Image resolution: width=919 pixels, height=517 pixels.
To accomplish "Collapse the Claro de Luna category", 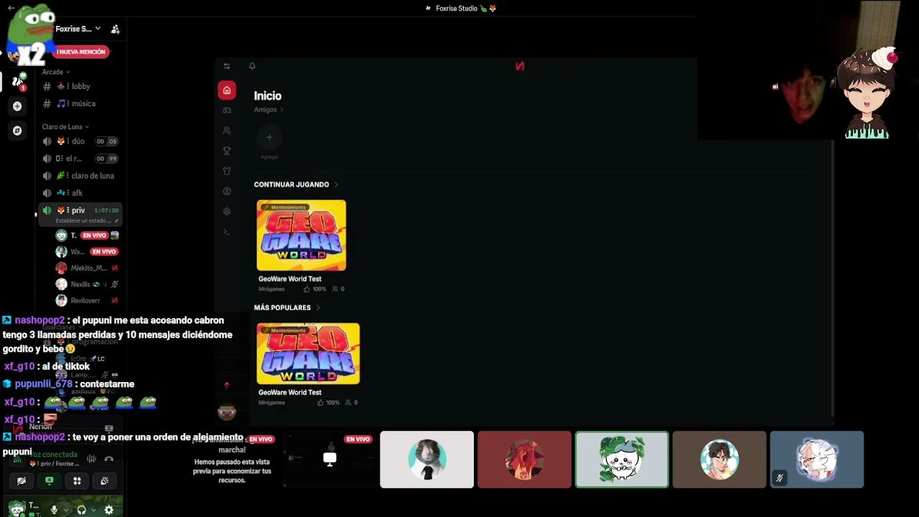I will point(66,126).
